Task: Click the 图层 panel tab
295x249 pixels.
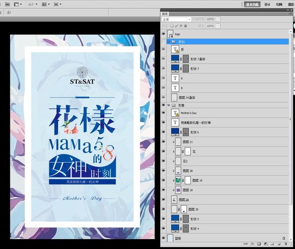Action: click(165, 14)
